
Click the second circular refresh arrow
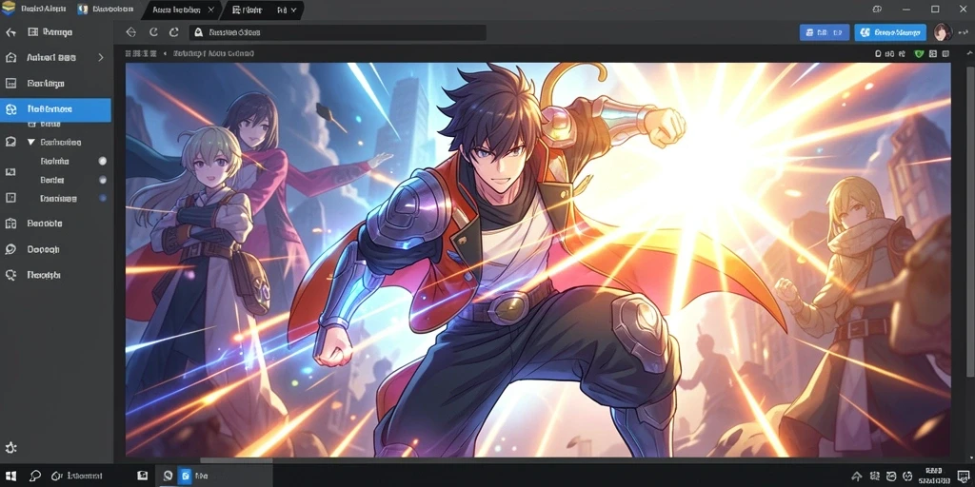click(174, 32)
